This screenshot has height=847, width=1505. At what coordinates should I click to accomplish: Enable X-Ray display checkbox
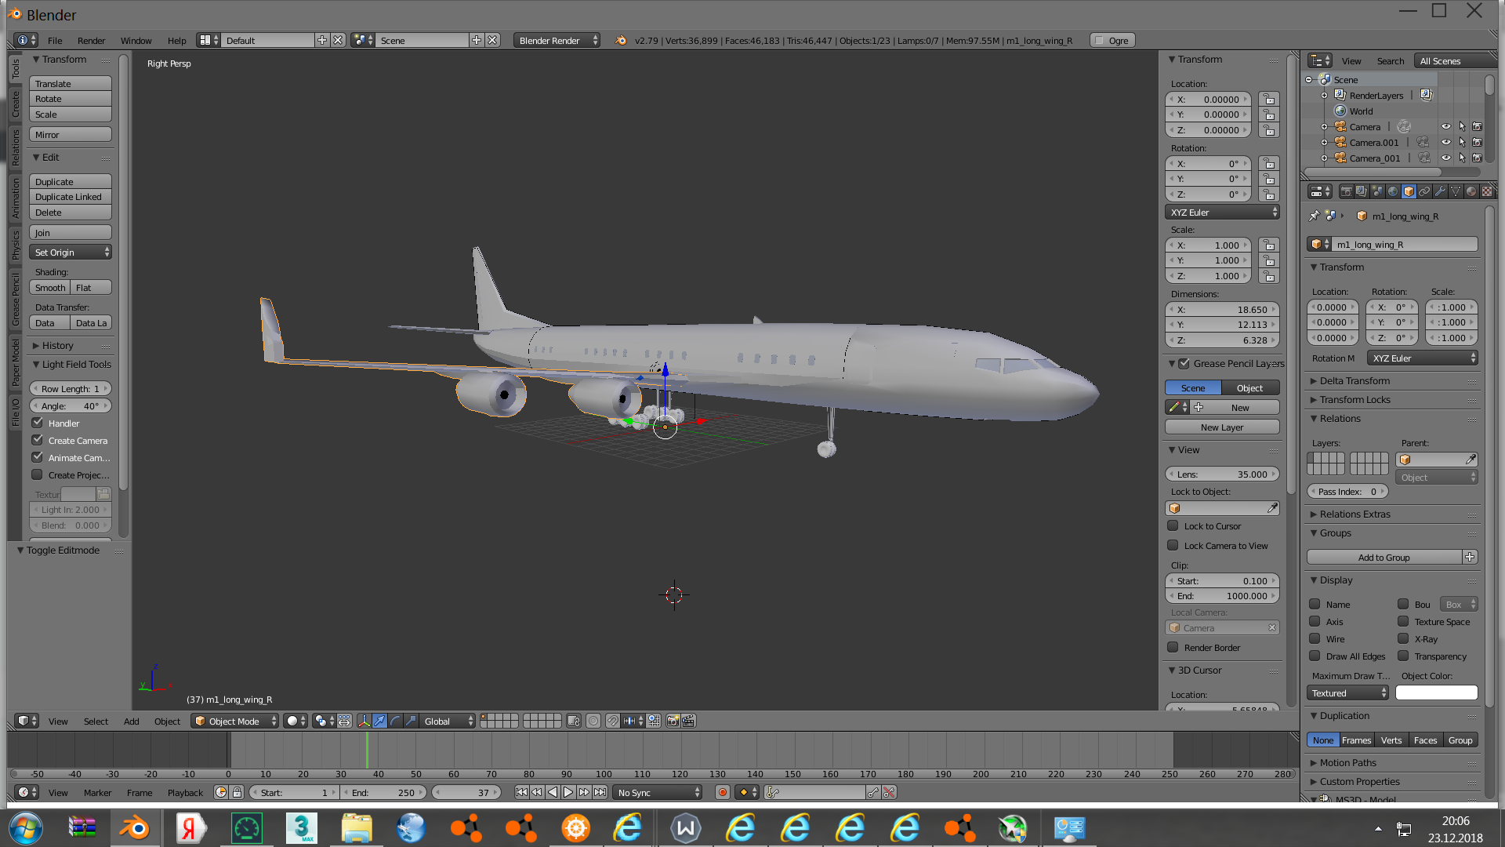tap(1403, 639)
